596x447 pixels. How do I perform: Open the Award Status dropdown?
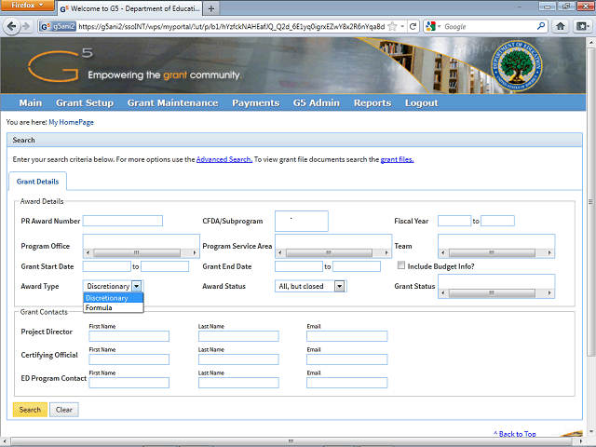tap(310, 286)
